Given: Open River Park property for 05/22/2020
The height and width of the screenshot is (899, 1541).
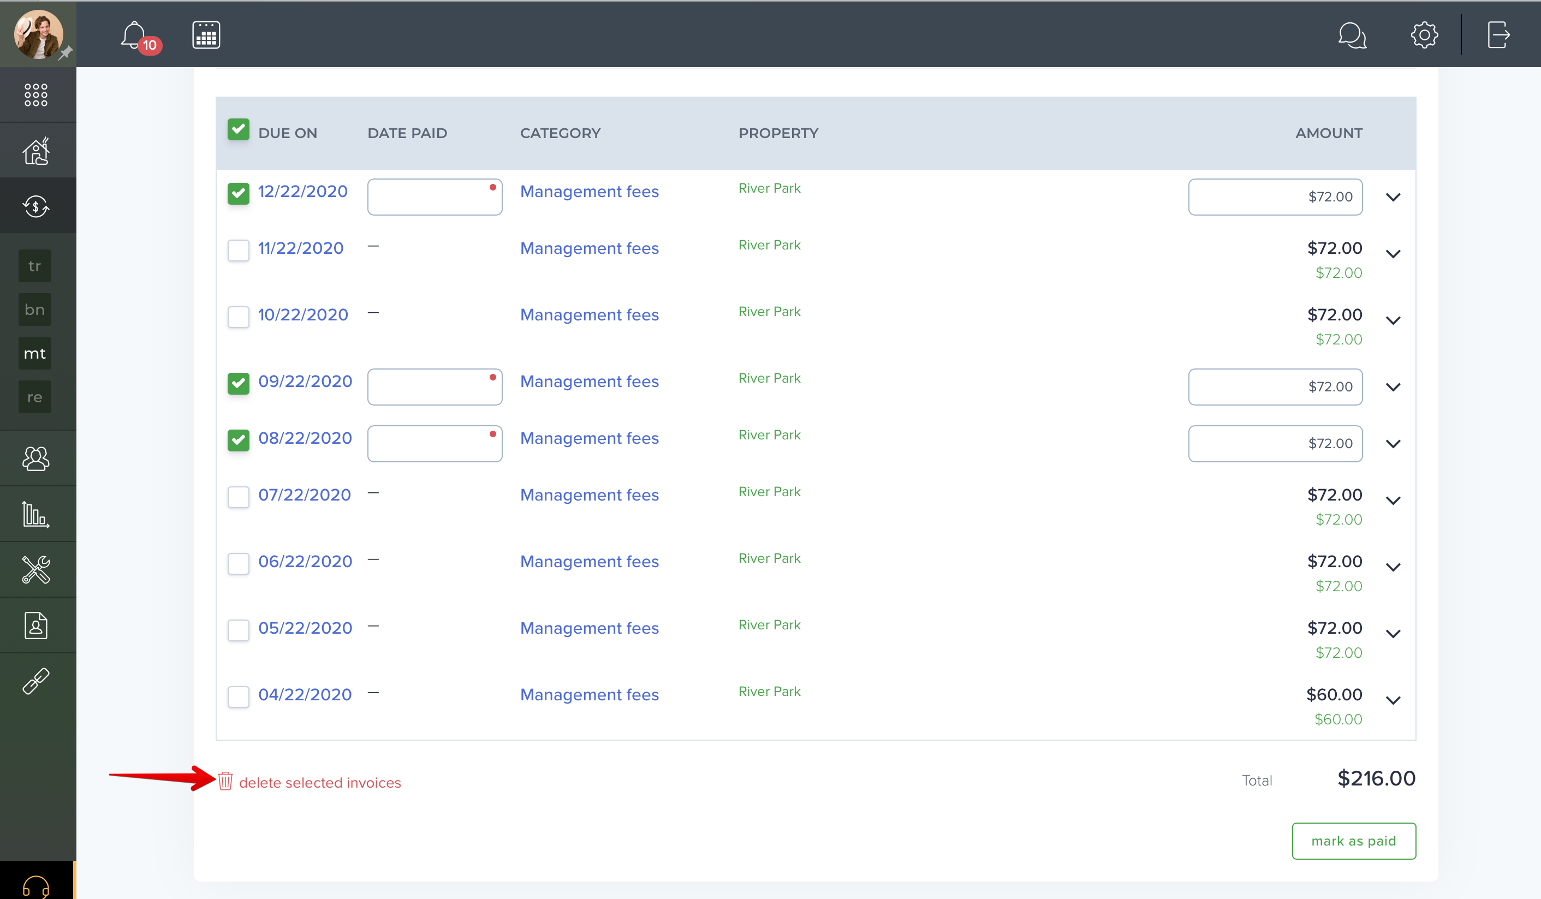Looking at the screenshot, I should pyautogui.click(x=769, y=624).
